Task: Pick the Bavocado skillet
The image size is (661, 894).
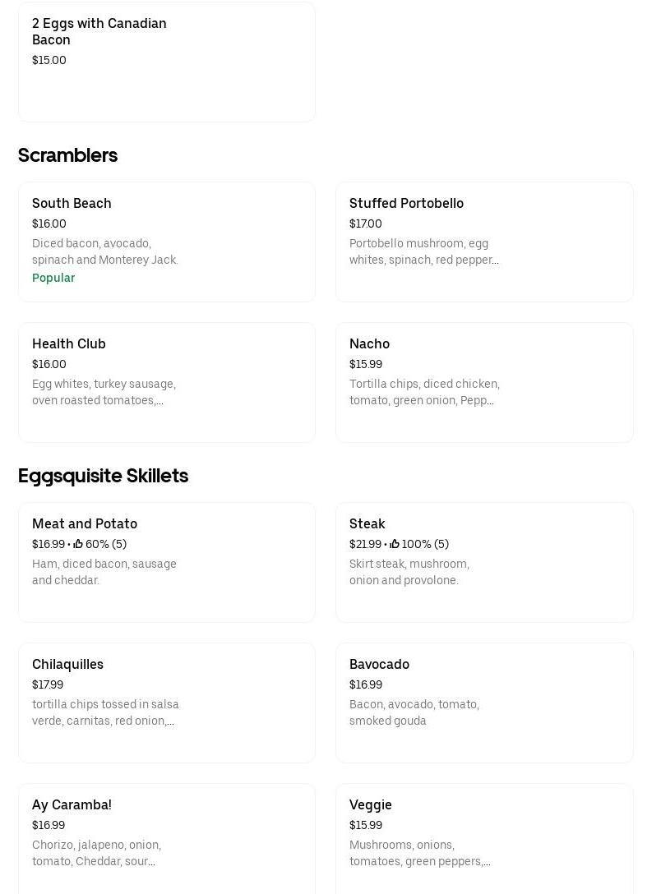Action: [x=379, y=664]
